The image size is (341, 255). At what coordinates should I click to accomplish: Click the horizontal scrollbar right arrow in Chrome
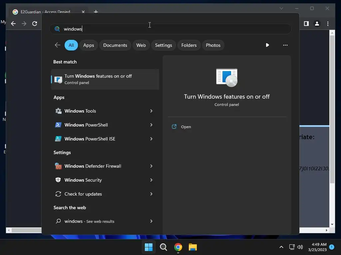pyautogui.click(x=327, y=230)
